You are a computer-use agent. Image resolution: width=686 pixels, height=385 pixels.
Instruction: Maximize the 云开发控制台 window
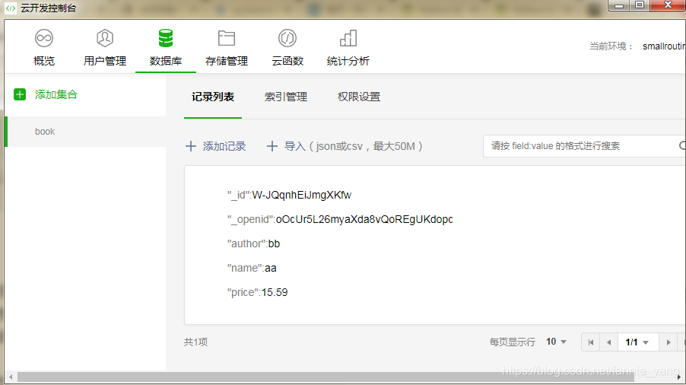640,5
